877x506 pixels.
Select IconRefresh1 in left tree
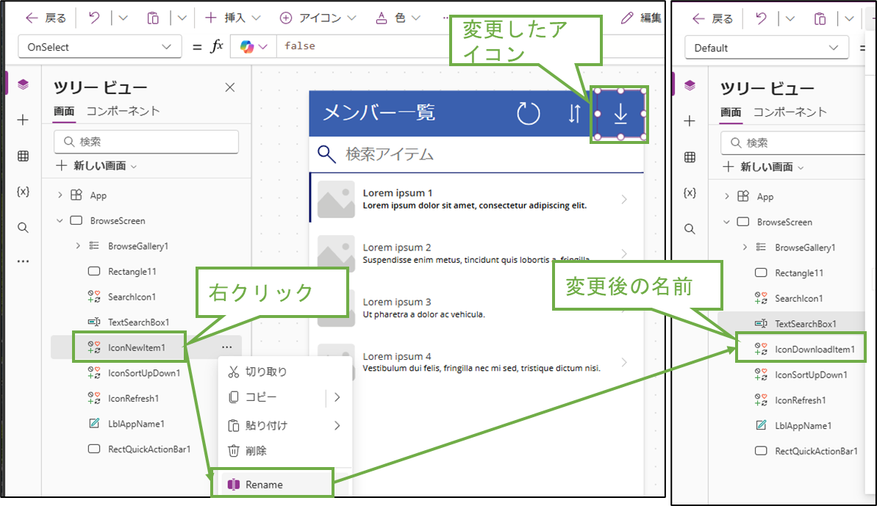click(x=133, y=398)
